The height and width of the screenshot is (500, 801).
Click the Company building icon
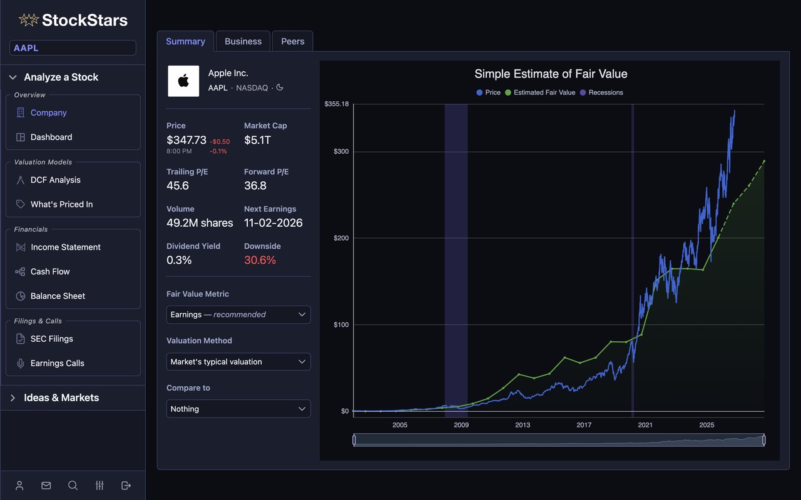(x=20, y=112)
